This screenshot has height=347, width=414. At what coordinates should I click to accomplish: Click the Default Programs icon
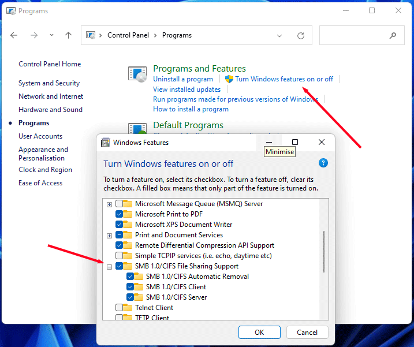point(137,129)
